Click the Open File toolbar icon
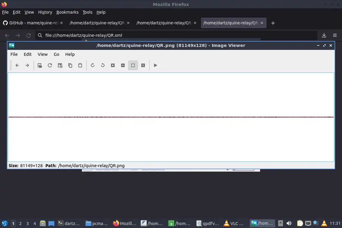 tap(40, 65)
